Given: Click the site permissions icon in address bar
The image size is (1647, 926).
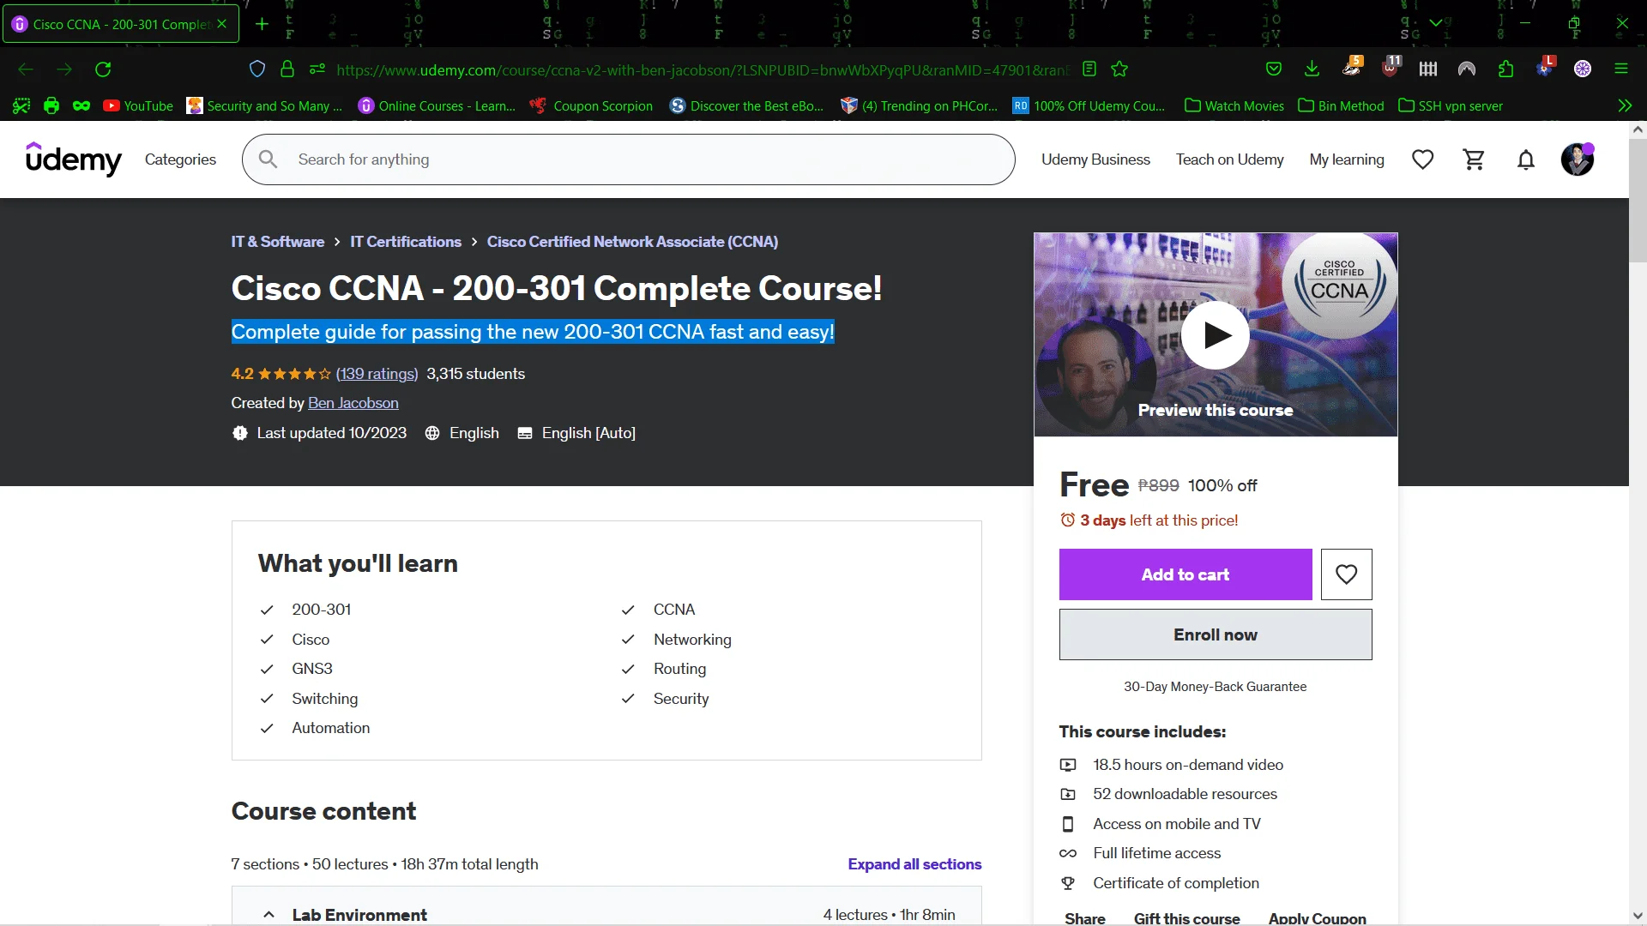Looking at the screenshot, I should 317,69.
